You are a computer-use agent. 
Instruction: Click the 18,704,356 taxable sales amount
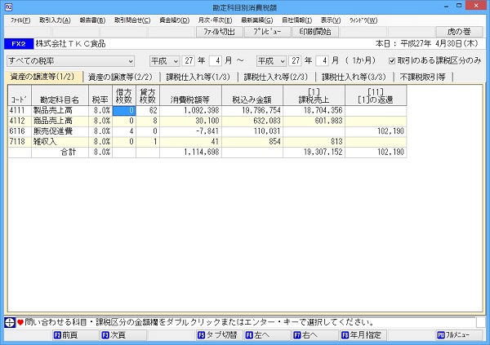314,111
